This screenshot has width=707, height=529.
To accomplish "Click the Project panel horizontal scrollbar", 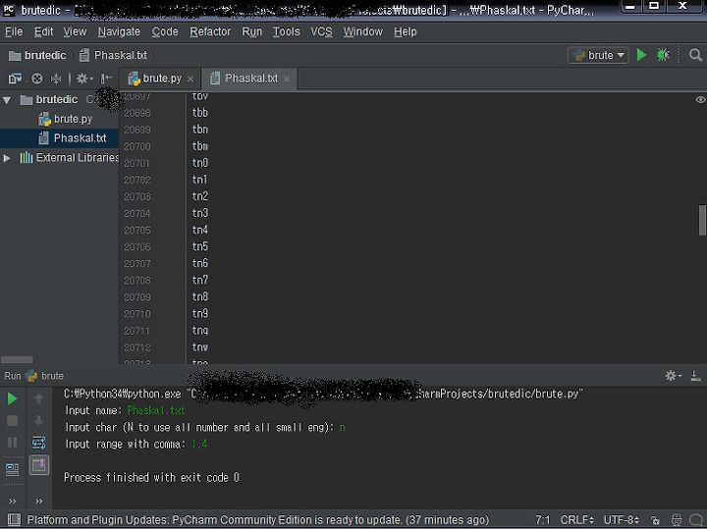I will click(17, 359).
